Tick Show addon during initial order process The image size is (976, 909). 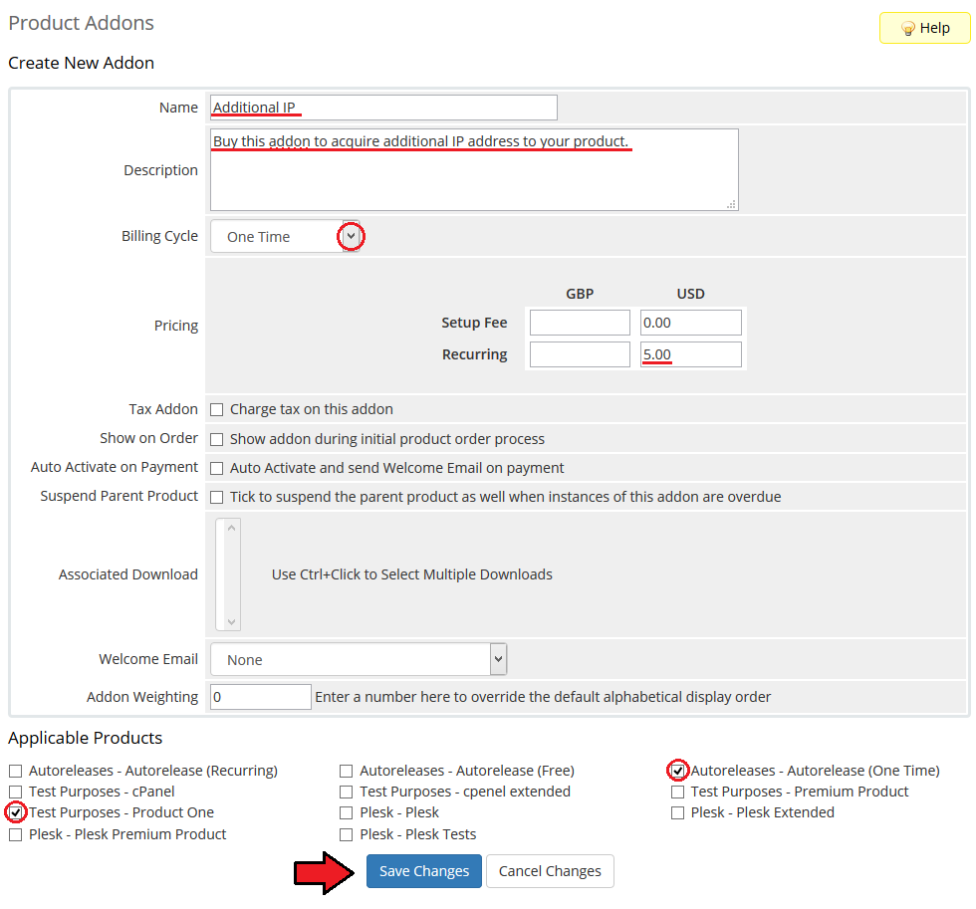pos(217,439)
